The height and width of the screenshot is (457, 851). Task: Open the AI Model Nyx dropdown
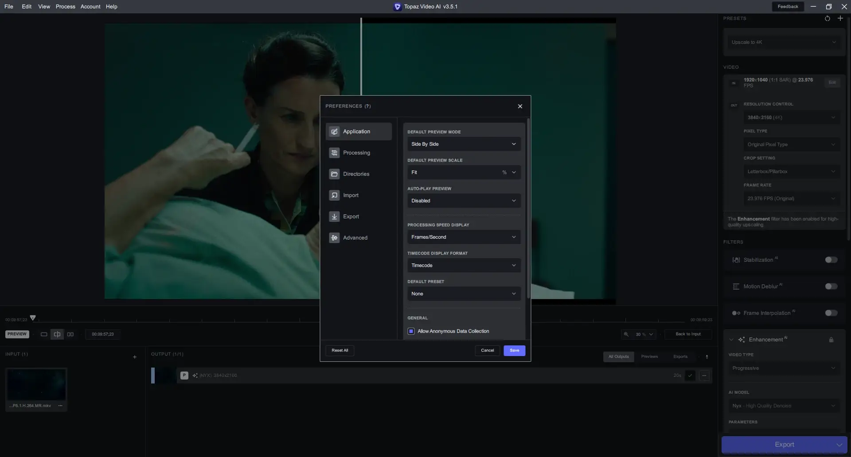[784, 406]
